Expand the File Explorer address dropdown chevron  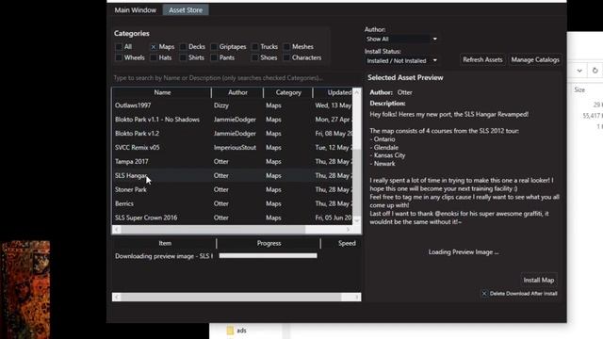tap(579, 71)
